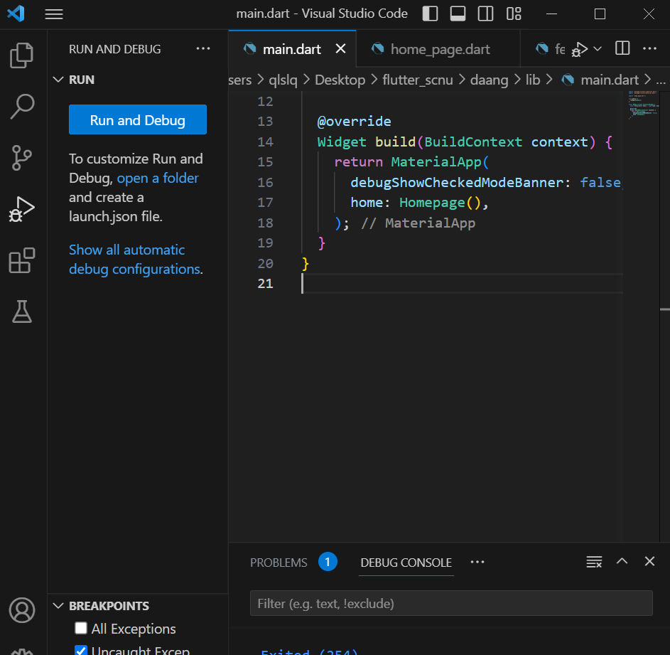This screenshot has width=670, height=655.
Task: Open the Extensions view
Action: (x=21, y=260)
